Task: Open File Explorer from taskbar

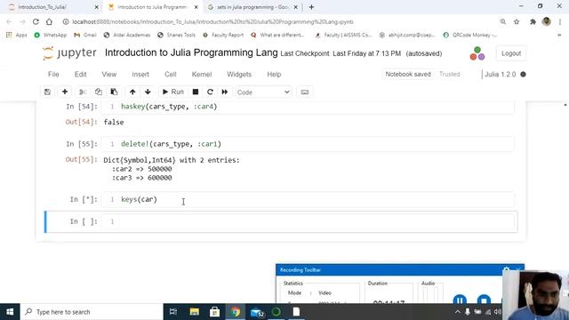Action: (194, 312)
